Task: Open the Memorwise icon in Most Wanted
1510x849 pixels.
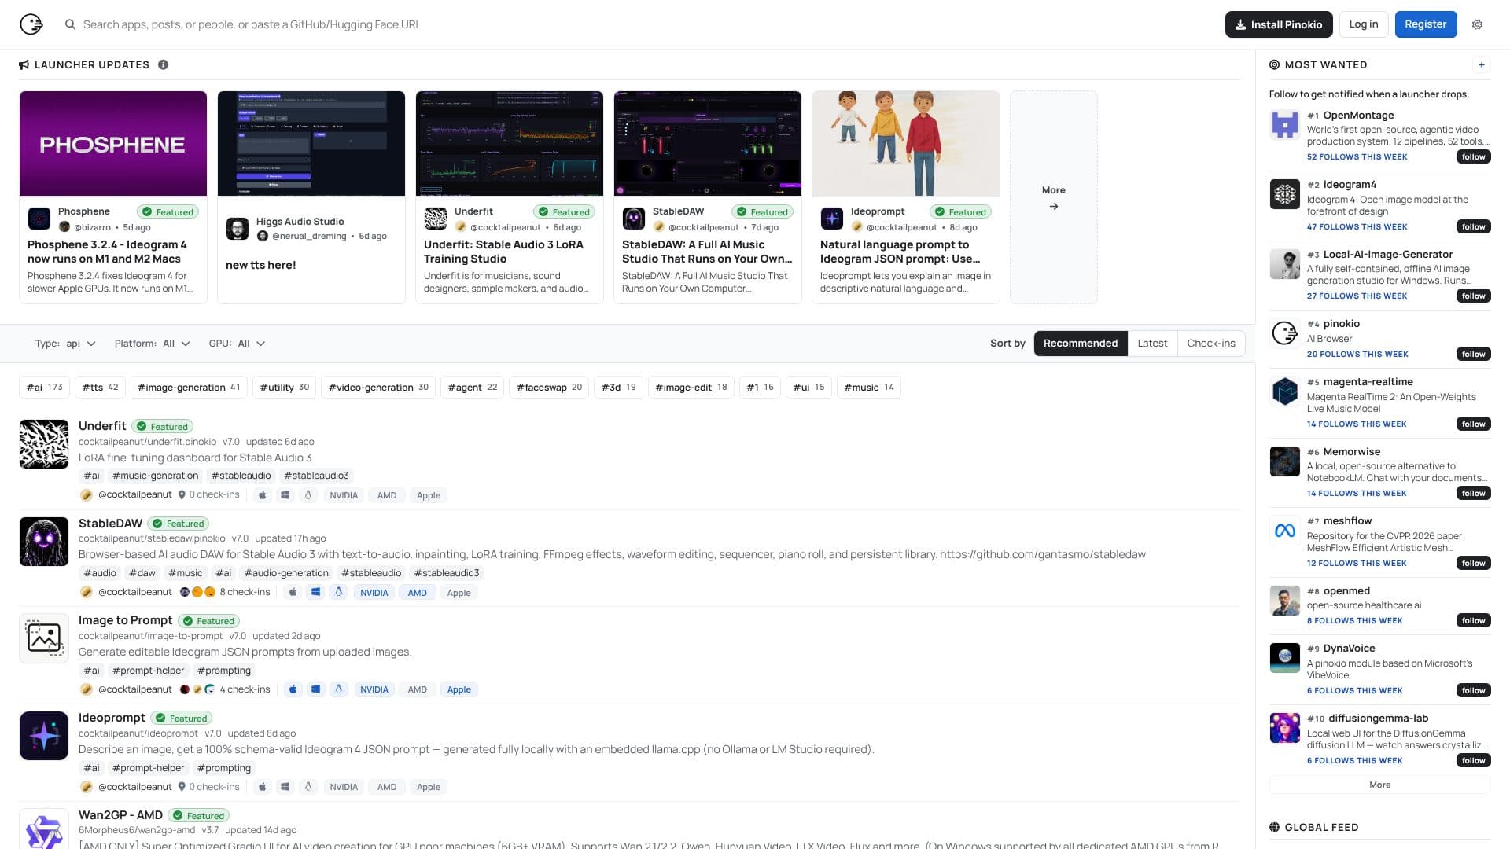Action: (x=1285, y=461)
